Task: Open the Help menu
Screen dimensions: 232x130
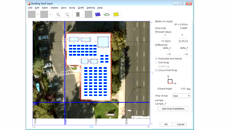Action: point(100,8)
